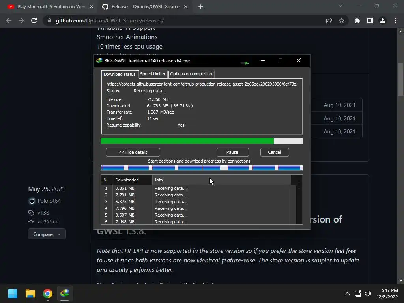Click the browser page vertical scrollbar
404x303 pixels.
click(x=400, y=79)
